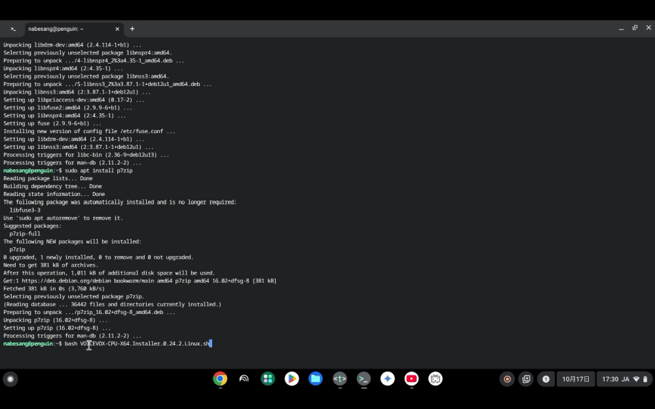Screen dimensions: 655x409
Task: Open the Google Play Store
Action: click(291, 379)
